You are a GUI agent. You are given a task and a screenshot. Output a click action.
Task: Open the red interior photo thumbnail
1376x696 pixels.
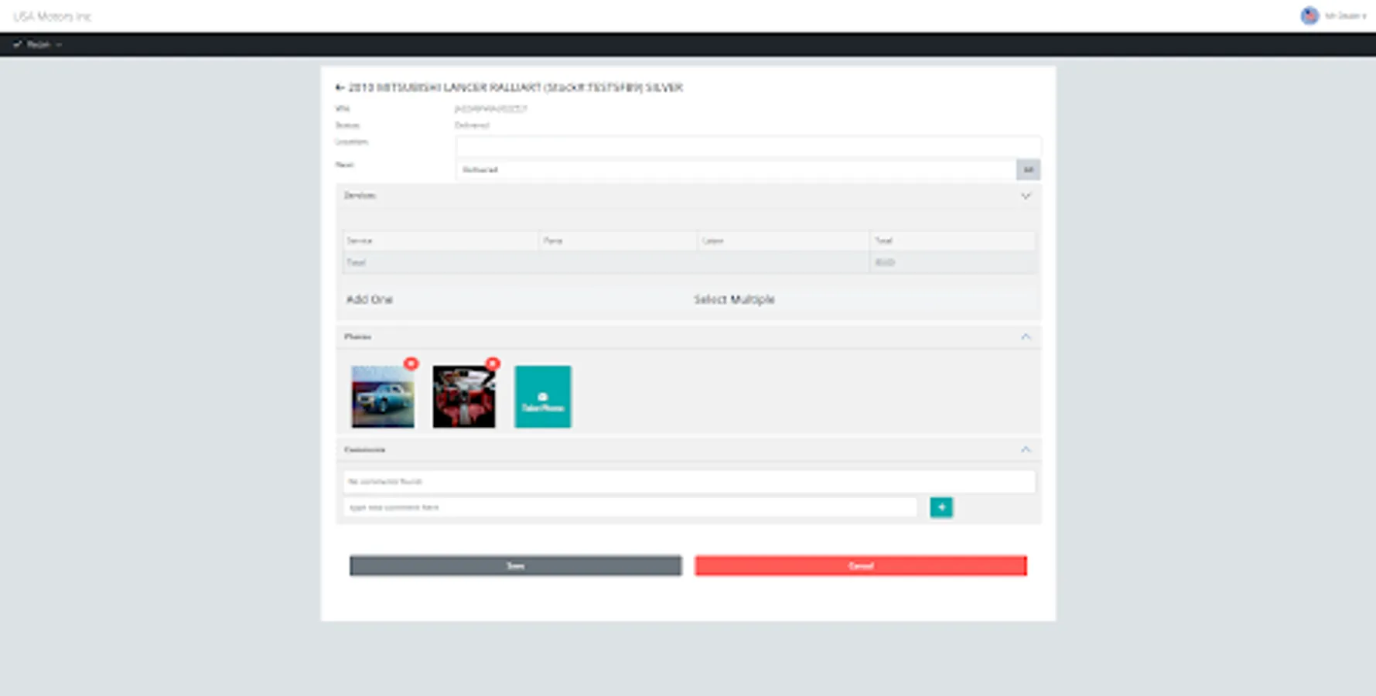(x=464, y=397)
